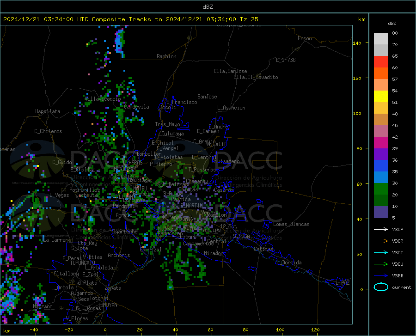Viewport: 416px width, 336px height.
Task: Click the dBZ legend heading on right
Action: [x=392, y=23]
